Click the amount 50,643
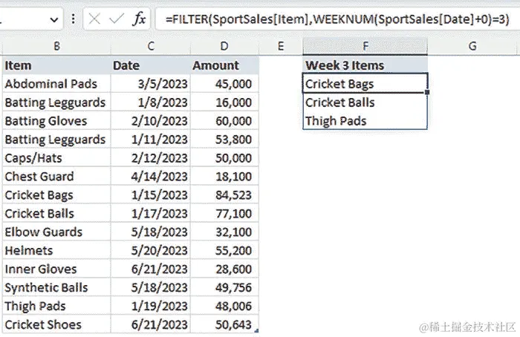520x337 pixels. (224, 324)
